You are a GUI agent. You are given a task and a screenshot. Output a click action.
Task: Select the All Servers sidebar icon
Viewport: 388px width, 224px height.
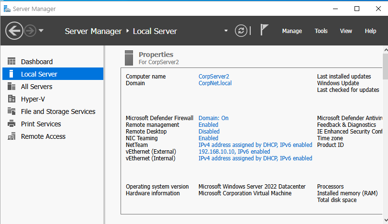(12, 87)
